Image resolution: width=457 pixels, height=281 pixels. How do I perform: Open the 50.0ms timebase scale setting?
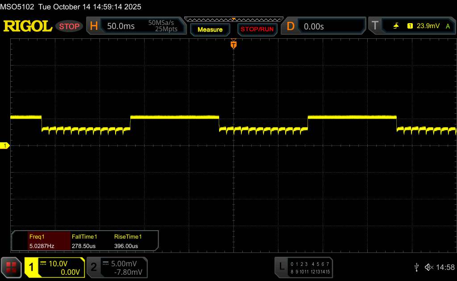pos(121,26)
